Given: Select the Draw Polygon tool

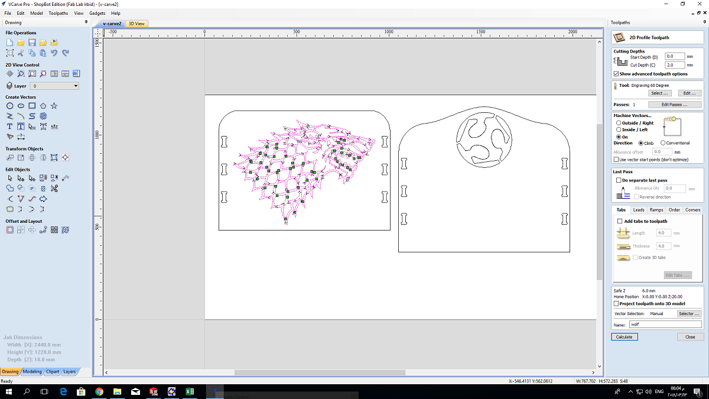Looking at the screenshot, I should pos(43,106).
